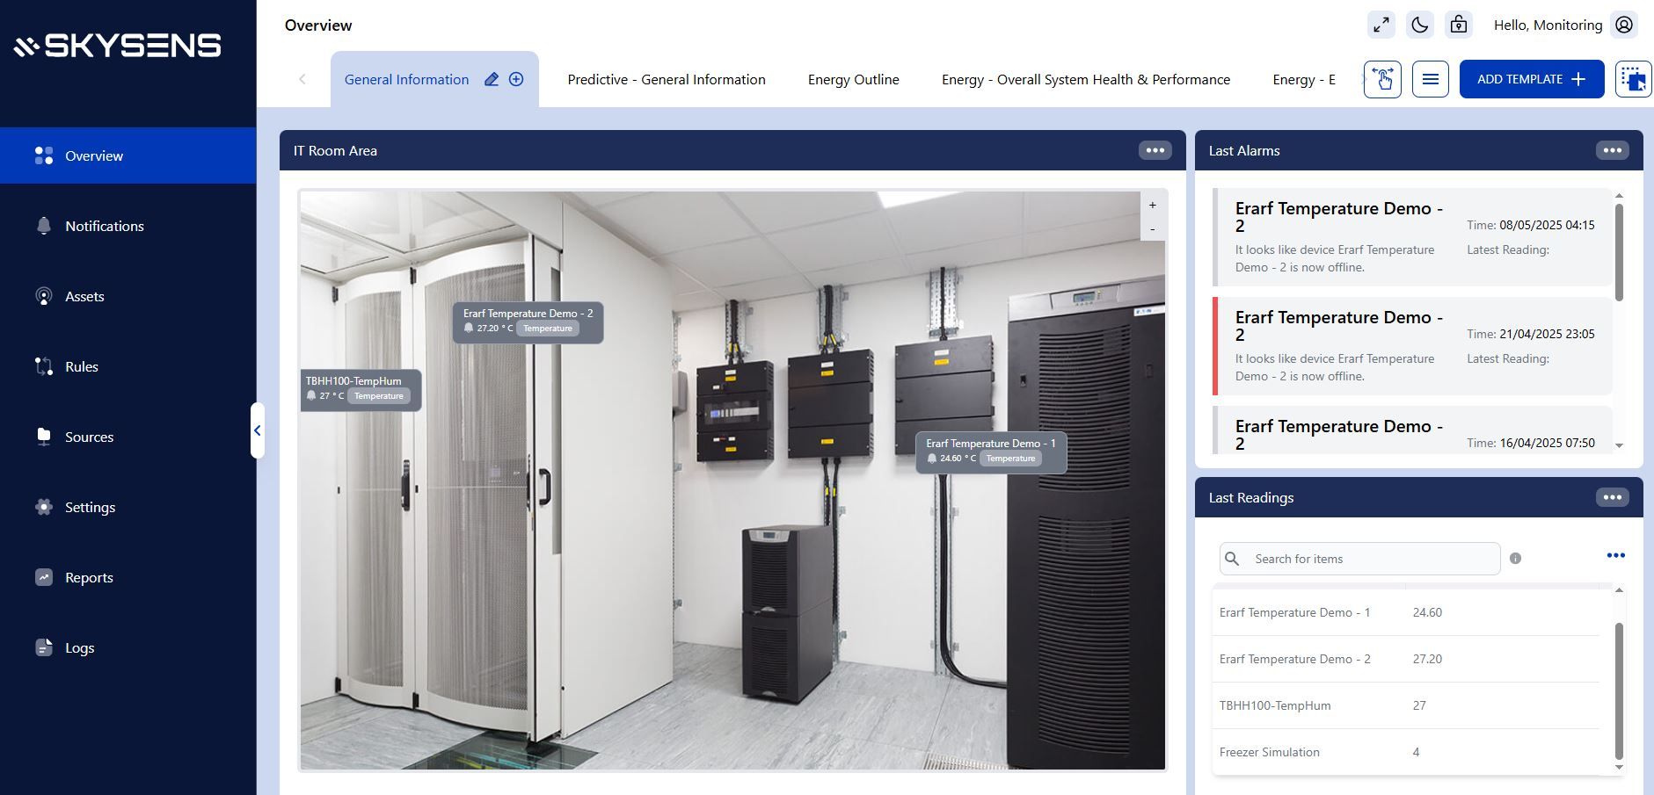Screen dimensions: 1654x795
Task: Open the template list hamburger button
Action: pos(1430,79)
